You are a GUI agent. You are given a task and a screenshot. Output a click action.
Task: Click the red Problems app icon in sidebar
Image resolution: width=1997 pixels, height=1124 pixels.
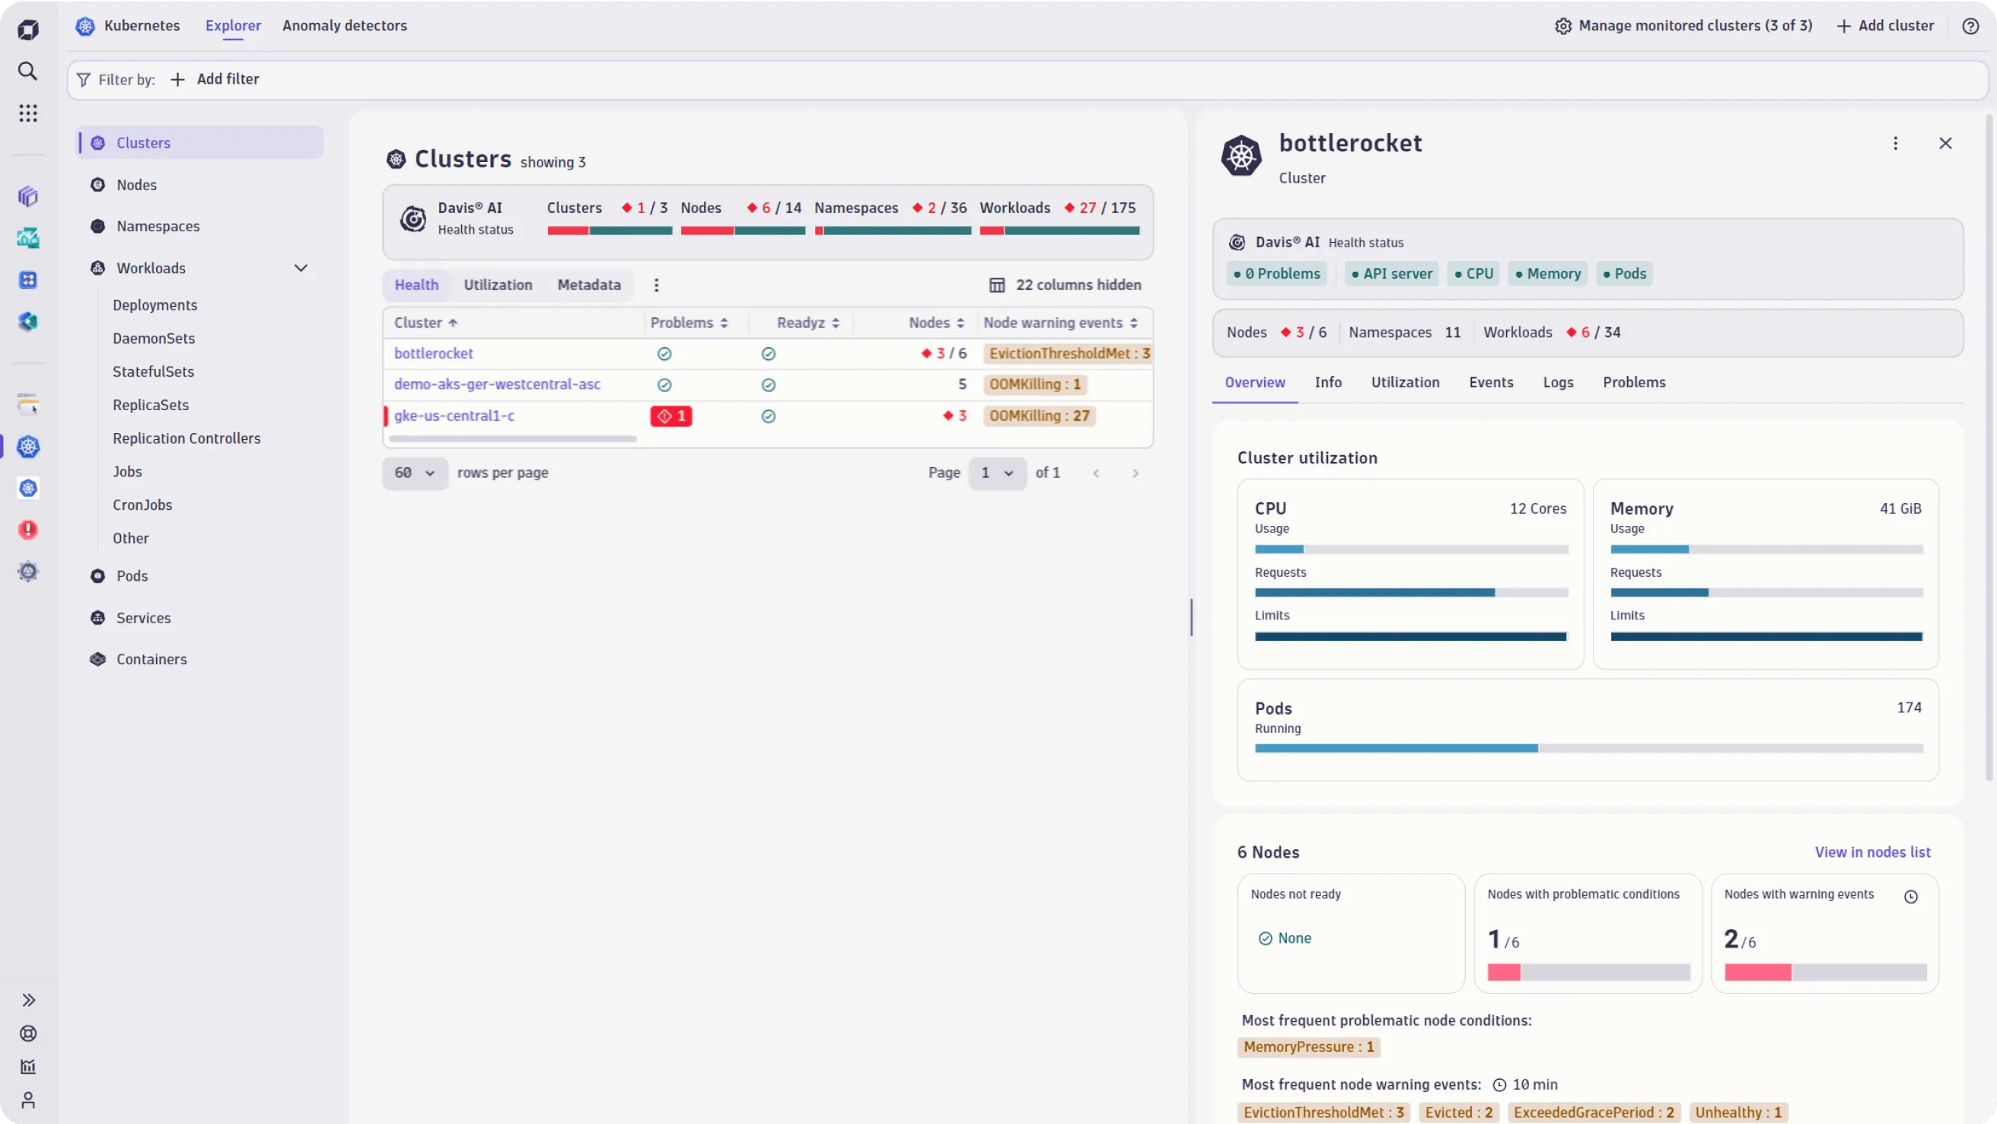28,530
